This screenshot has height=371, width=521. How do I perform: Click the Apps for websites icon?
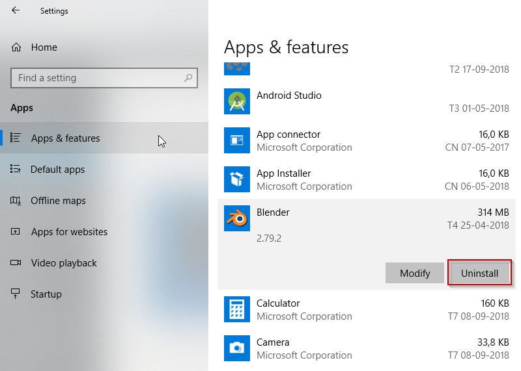click(x=15, y=231)
